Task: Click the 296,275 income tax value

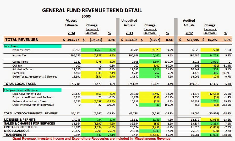Action: 75,56
